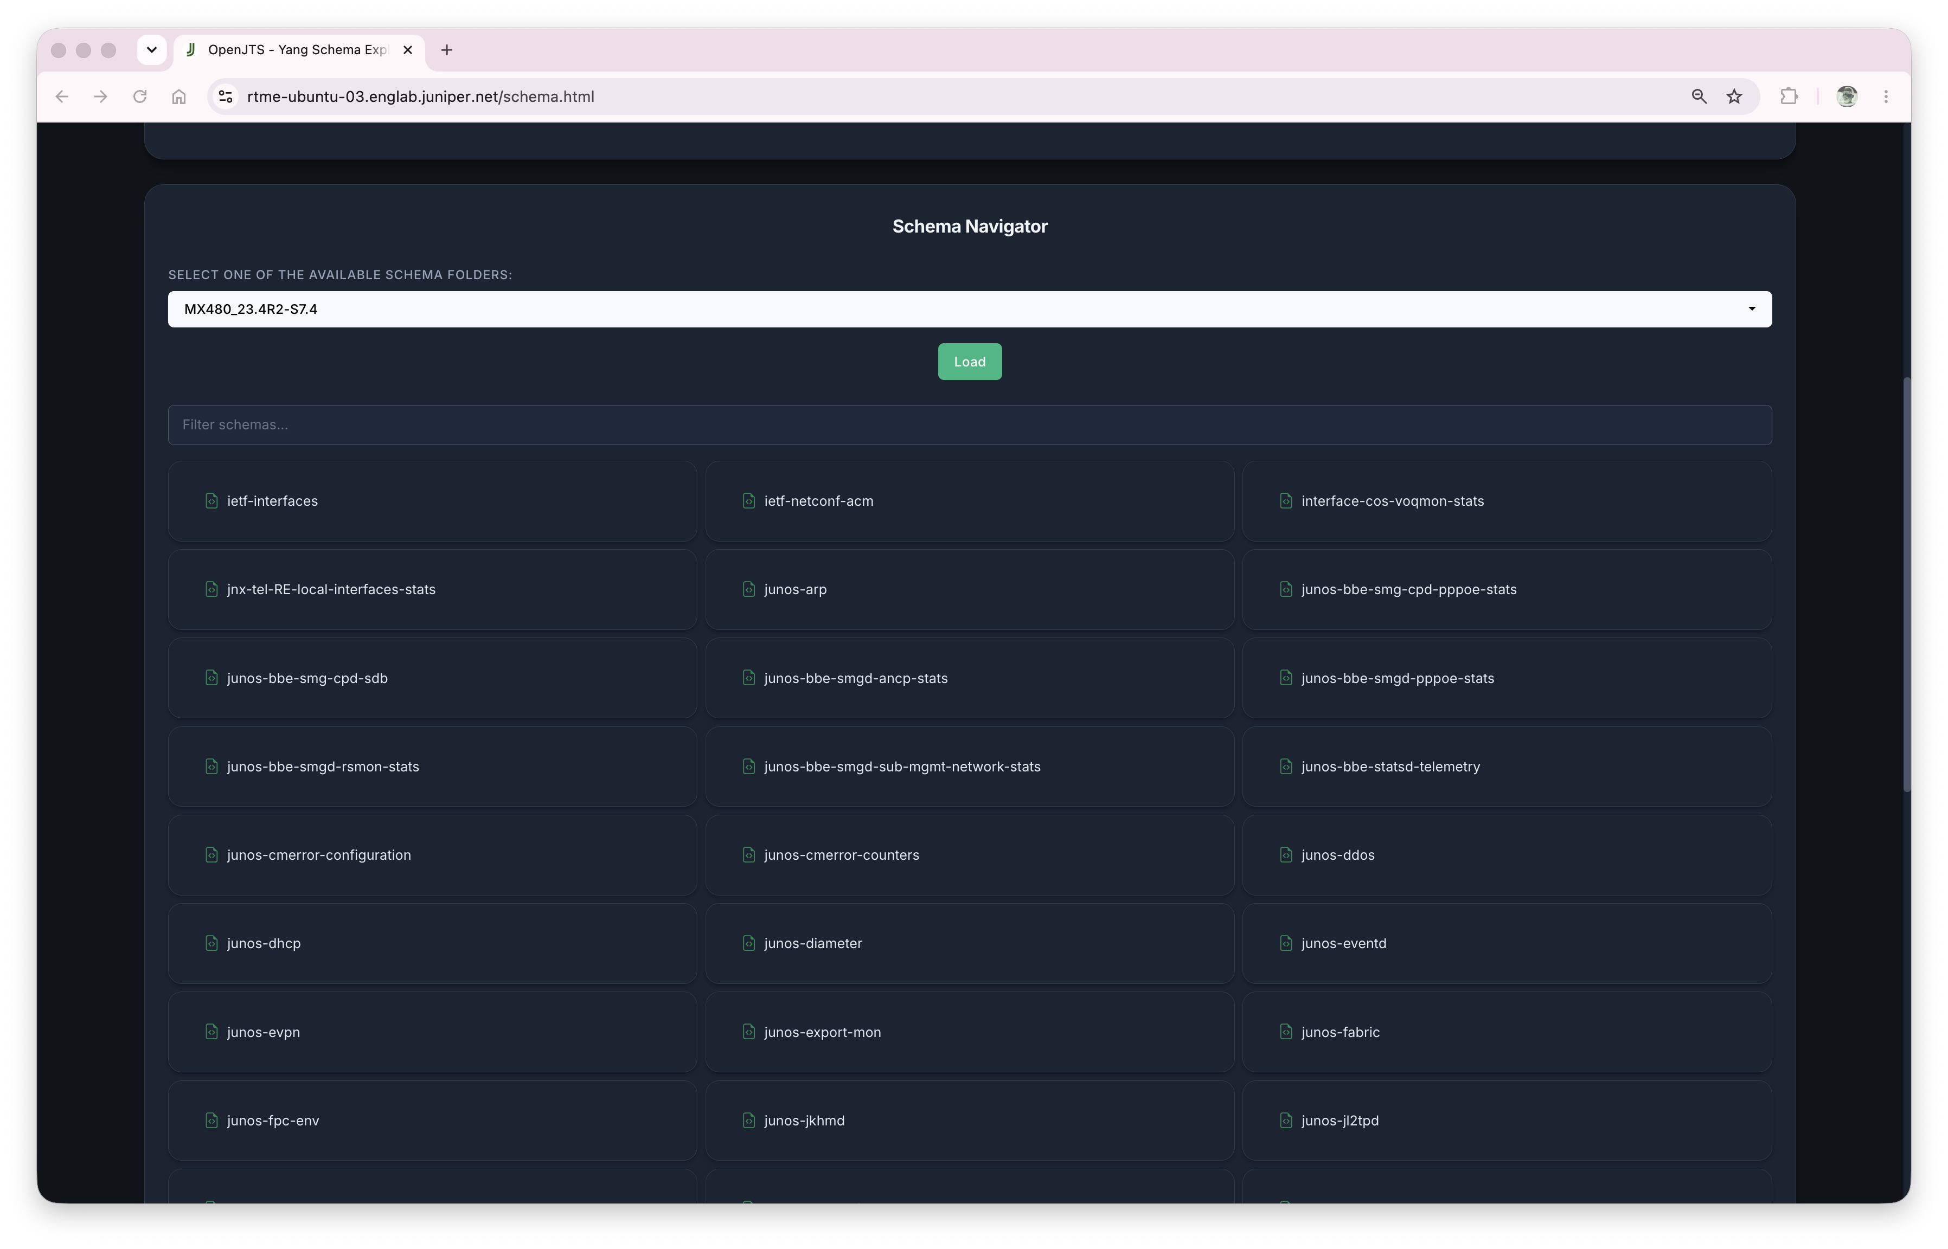
Task: Select the junos-bbe-smgd-sub-mgmt-network-stats schema
Action: click(970, 767)
